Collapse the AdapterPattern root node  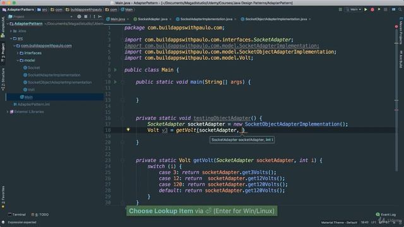point(8,24)
